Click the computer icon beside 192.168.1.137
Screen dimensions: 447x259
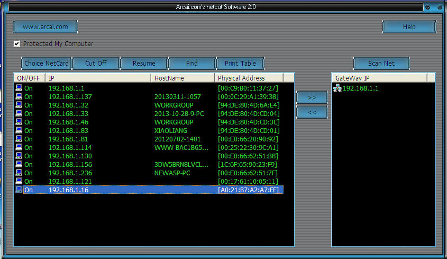[x=19, y=97]
